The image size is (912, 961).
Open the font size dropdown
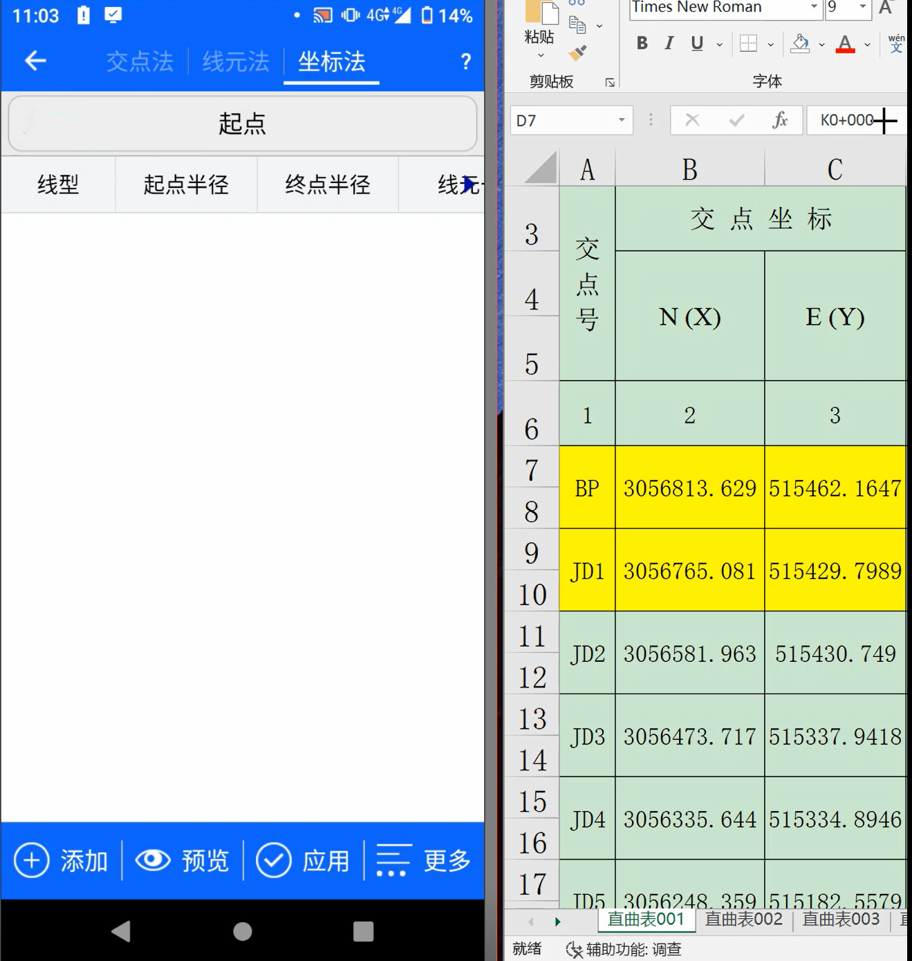[863, 7]
